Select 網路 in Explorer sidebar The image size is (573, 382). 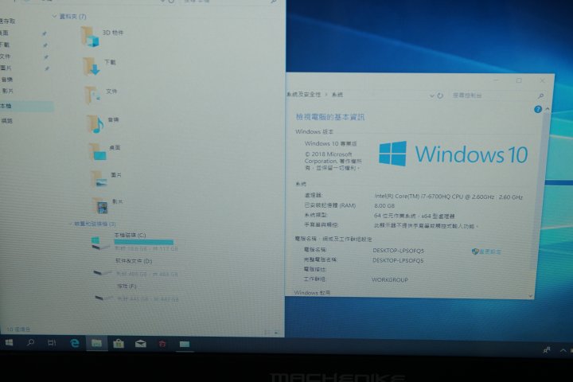click(x=7, y=121)
